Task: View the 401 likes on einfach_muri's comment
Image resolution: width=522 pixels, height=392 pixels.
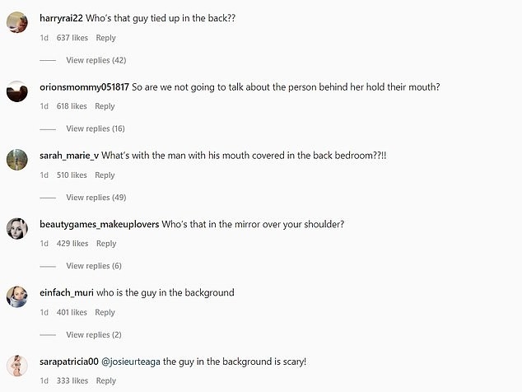Action: (x=72, y=313)
